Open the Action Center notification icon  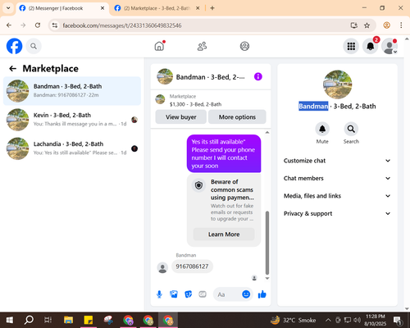tap(397, 320)
